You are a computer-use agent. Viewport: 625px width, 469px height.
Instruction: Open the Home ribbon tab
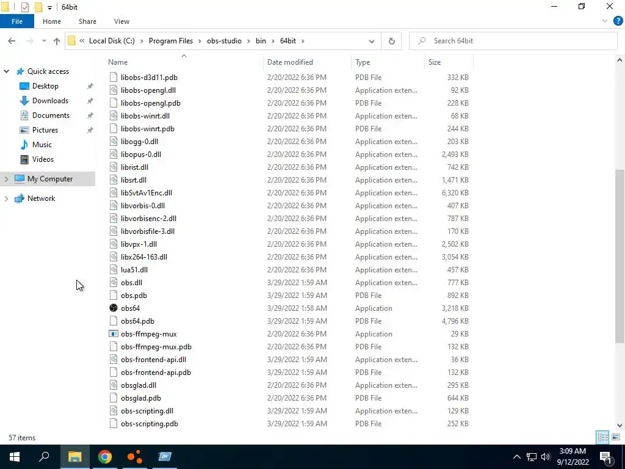click(x=52, y=21)
